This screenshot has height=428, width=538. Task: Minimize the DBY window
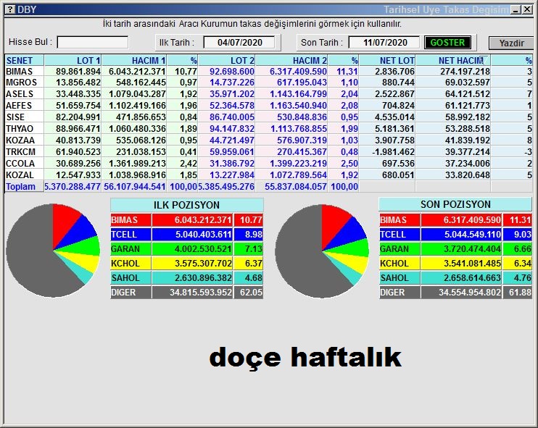click(x=516, y=9)
